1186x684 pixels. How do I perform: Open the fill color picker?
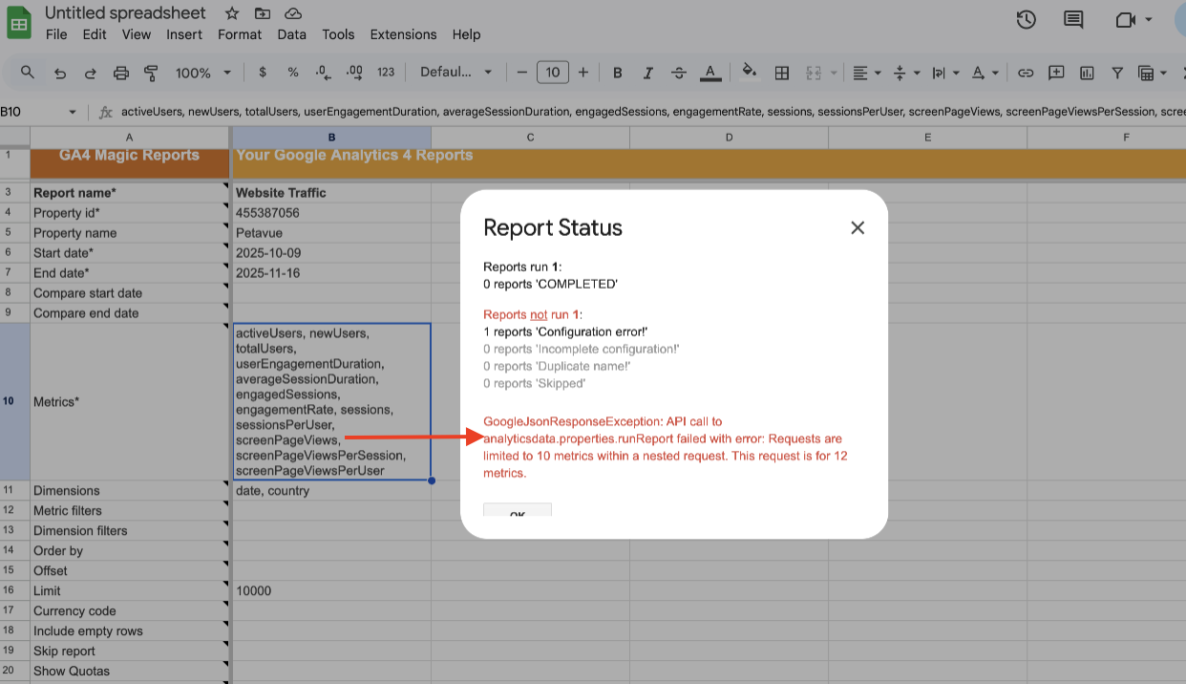pyautogui.click(x=750, y=73)
